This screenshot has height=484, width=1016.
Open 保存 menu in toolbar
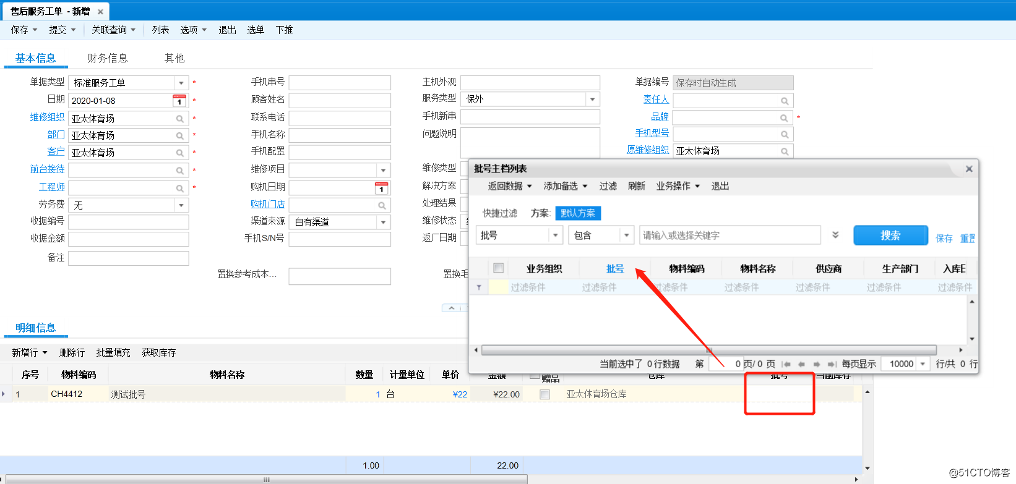pos(24,30)
